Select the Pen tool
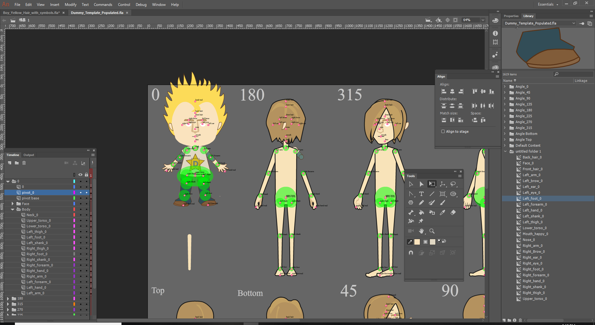595x325 pixels. (x=411, y=194)
